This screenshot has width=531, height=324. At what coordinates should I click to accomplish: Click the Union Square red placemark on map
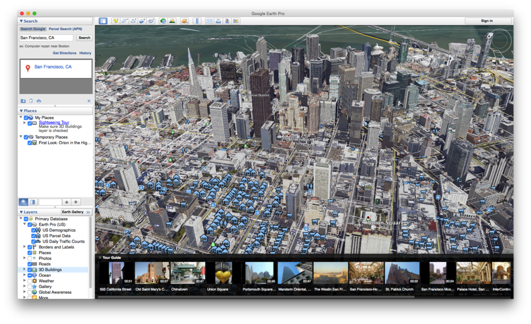pos(368,218)
